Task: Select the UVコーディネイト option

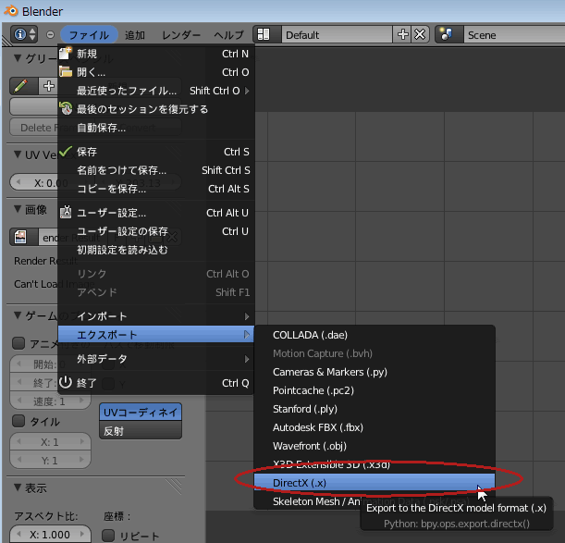Action: point(141,413)
